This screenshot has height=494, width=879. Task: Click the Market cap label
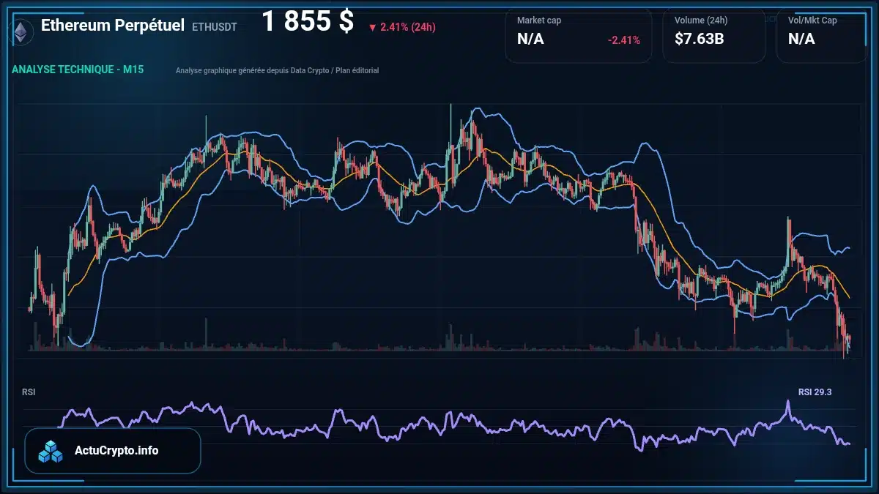point(539,20)
